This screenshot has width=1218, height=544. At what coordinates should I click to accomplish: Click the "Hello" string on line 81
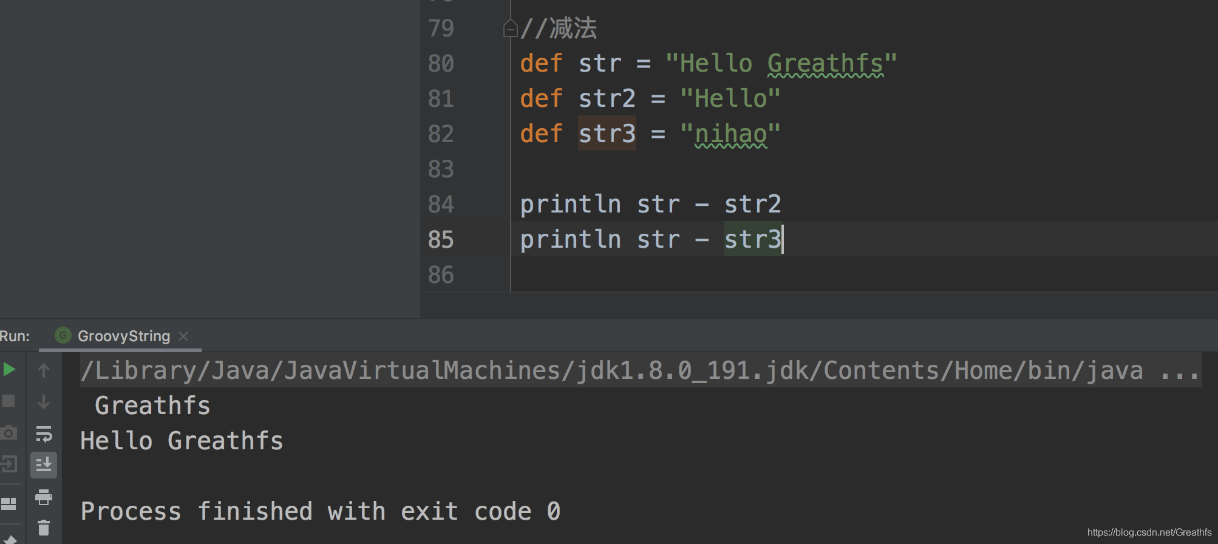[730, 98]
